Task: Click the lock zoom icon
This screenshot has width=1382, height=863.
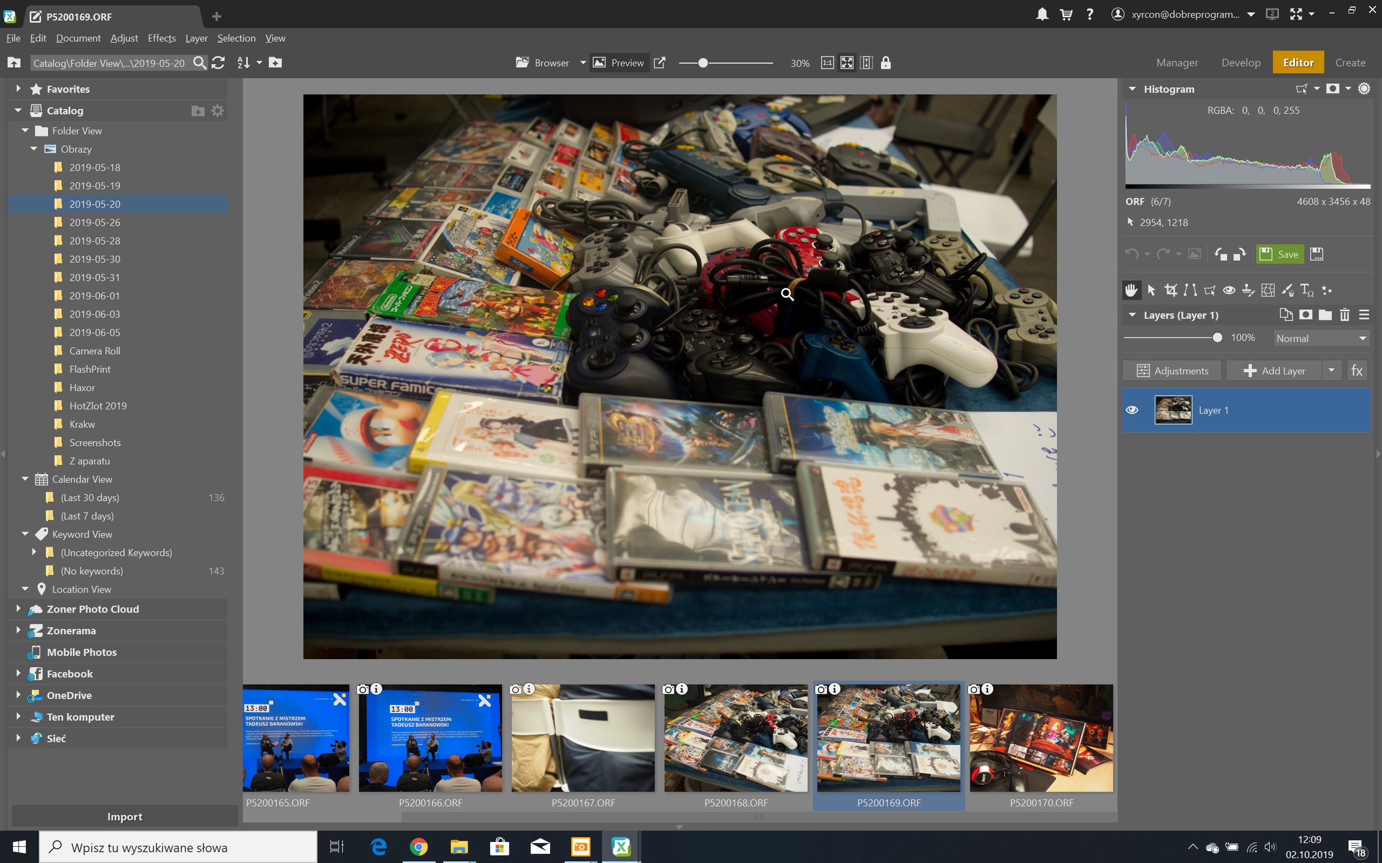Action: point(885,63)
